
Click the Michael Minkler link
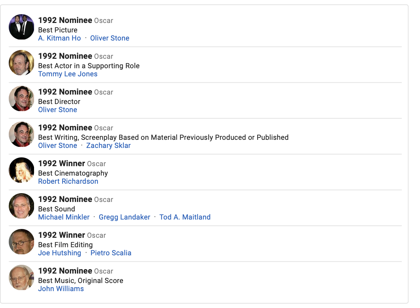(64, 217)
